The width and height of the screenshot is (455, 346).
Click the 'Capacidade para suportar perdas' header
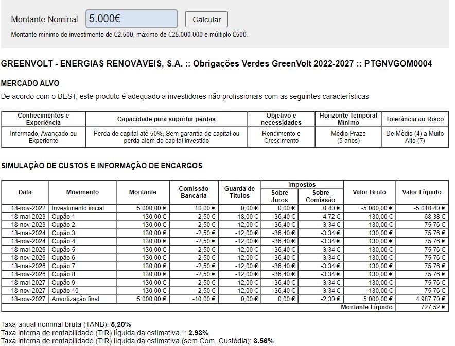(x=166, y=119)
